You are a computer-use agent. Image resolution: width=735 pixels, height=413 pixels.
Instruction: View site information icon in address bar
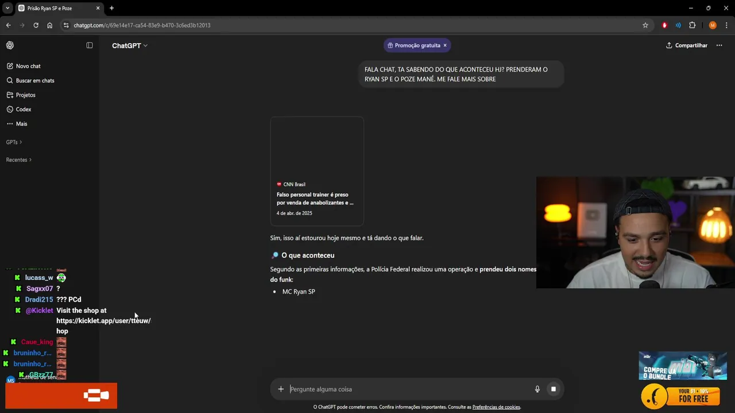pos(66,25)
